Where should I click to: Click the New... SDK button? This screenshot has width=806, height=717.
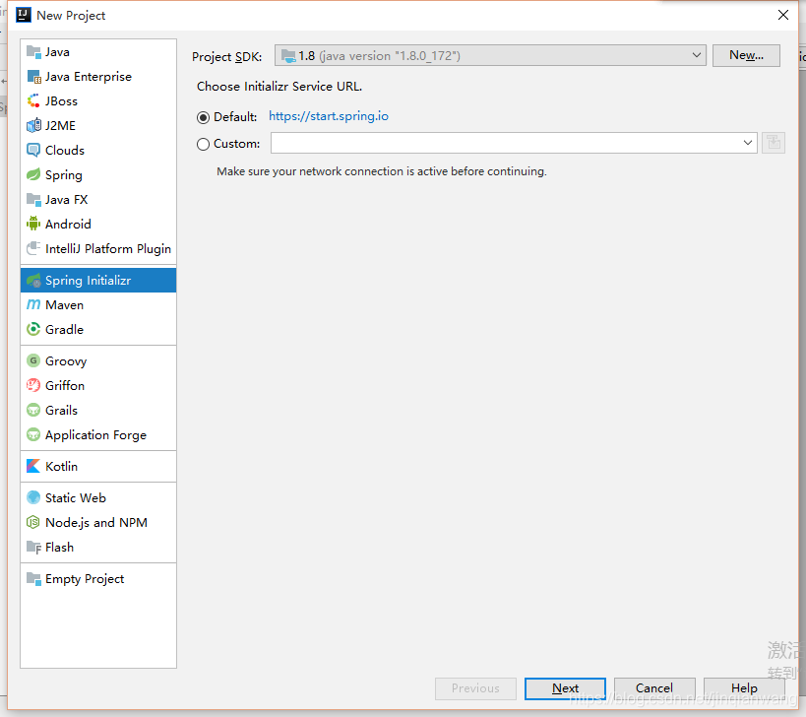coord(746,55)
